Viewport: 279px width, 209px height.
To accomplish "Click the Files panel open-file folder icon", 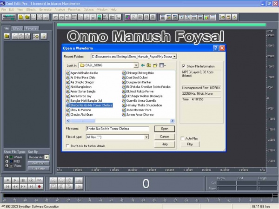I will (x=7, y=36).
